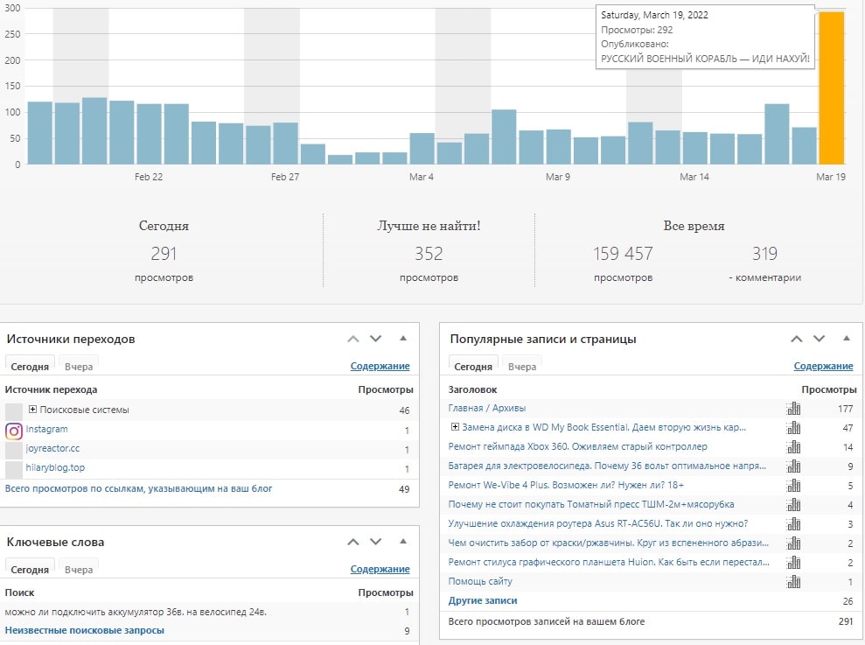Expand the Поисковые системы row
This screenshot has width=865, height=645.
[32, 410]
